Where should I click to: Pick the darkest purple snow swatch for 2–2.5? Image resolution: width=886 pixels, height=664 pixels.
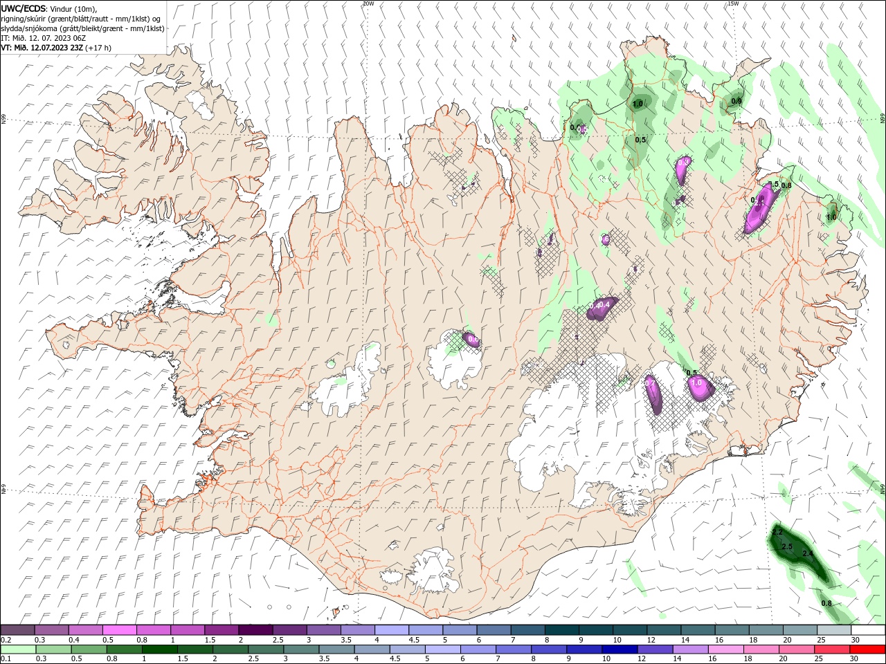click(255, 630)
